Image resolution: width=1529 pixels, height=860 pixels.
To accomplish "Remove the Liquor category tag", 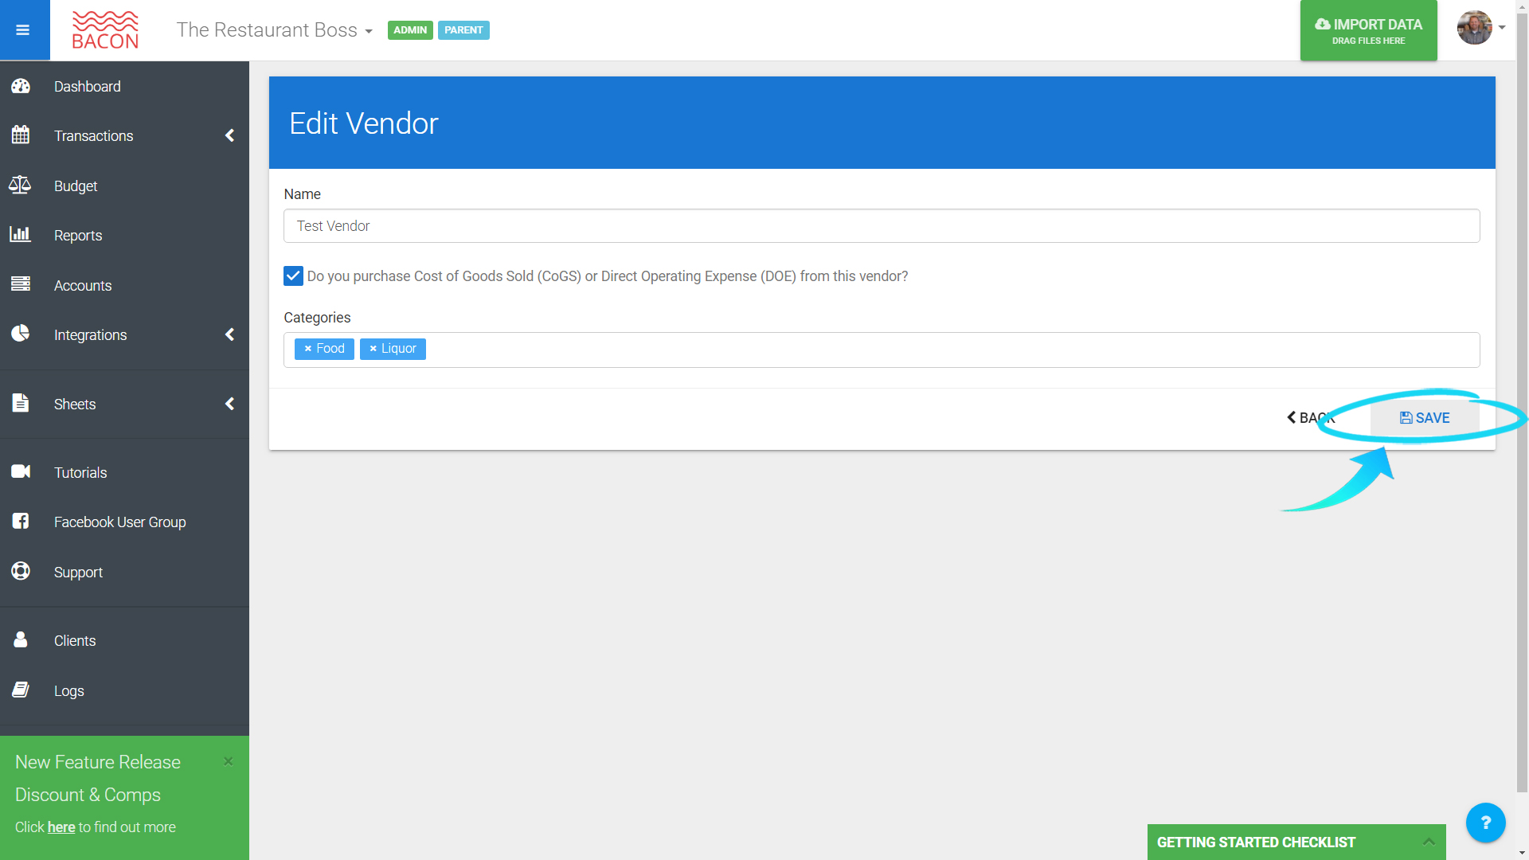I will [x=373, y=349].
